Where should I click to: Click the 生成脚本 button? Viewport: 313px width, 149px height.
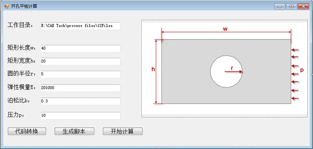pyautogui.click(x=75, y=131)
